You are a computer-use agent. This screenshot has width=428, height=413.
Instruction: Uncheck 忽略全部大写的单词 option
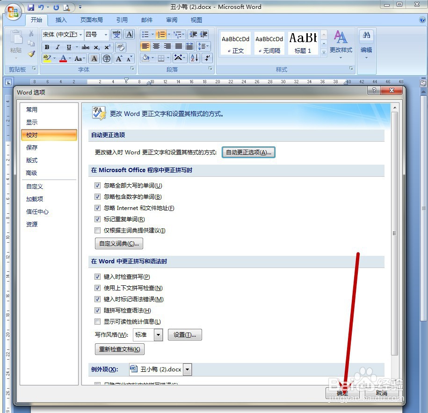(x=97, y=185)
